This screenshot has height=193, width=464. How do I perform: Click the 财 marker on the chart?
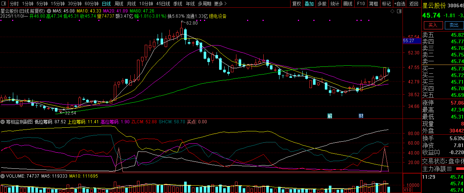361,116
